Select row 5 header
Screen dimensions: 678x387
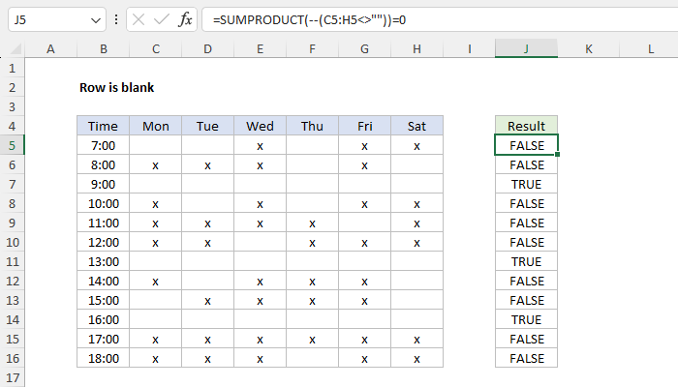[12, 145]
